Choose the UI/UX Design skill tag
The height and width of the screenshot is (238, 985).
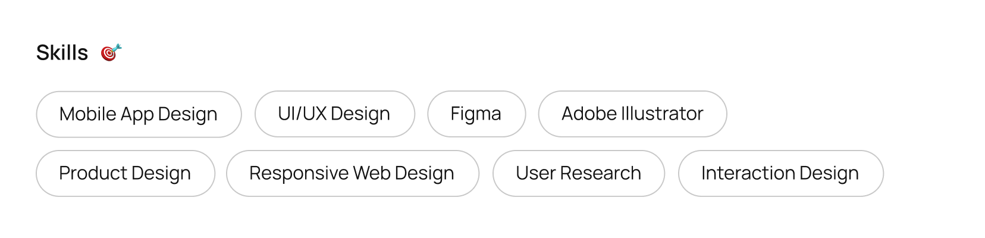click(x=334, y=114)
